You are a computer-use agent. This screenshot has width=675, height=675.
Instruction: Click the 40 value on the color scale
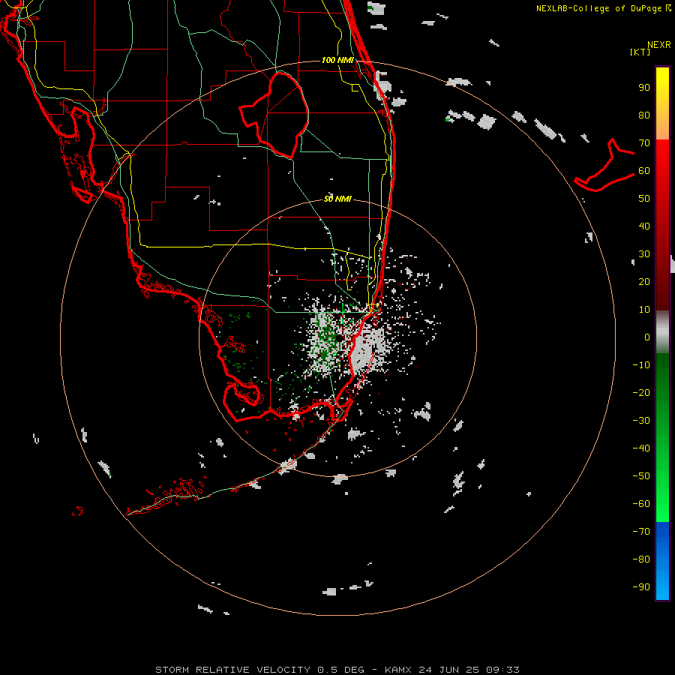[x=644, y=226]
